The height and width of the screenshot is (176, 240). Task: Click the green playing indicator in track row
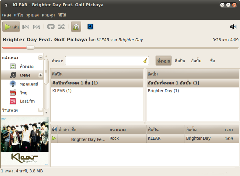pos(54,139)
